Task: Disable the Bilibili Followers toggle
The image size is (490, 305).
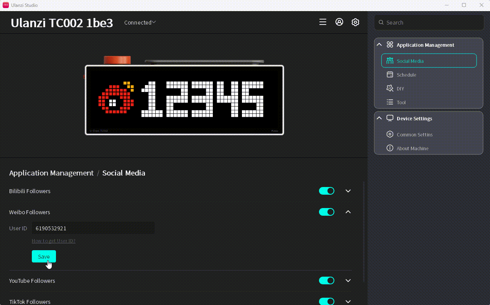Action: pos(327,191)
